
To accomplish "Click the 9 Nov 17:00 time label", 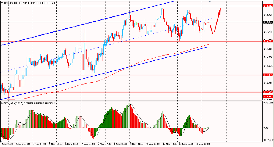I will coord(153,144).
